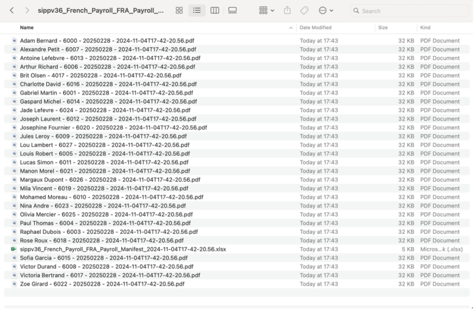
Task: Click the Share icon in the toolbar
Action: click(x=287, y=10)
